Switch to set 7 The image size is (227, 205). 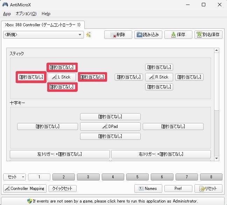[187, 177]
